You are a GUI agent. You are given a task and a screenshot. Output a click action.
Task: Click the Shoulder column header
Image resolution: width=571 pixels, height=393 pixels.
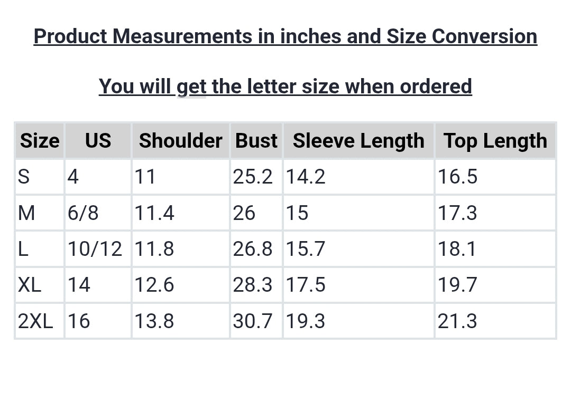click(180, 141)
